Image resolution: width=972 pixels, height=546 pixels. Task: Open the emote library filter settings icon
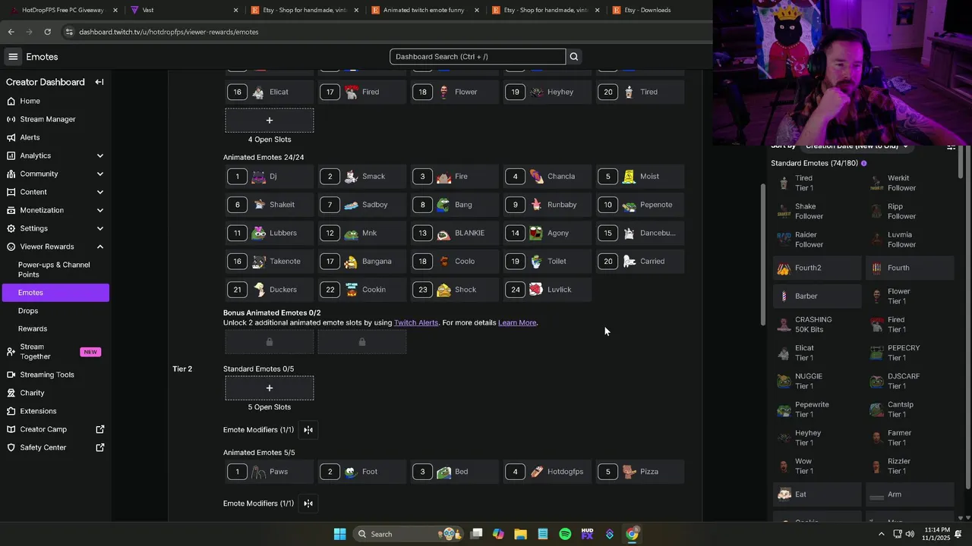pos(951,147)
